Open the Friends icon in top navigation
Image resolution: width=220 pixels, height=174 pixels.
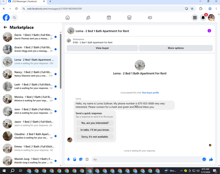[x=88, y=18]
